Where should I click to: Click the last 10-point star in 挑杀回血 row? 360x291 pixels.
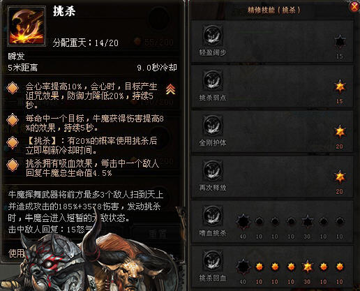tap(340, 267)
